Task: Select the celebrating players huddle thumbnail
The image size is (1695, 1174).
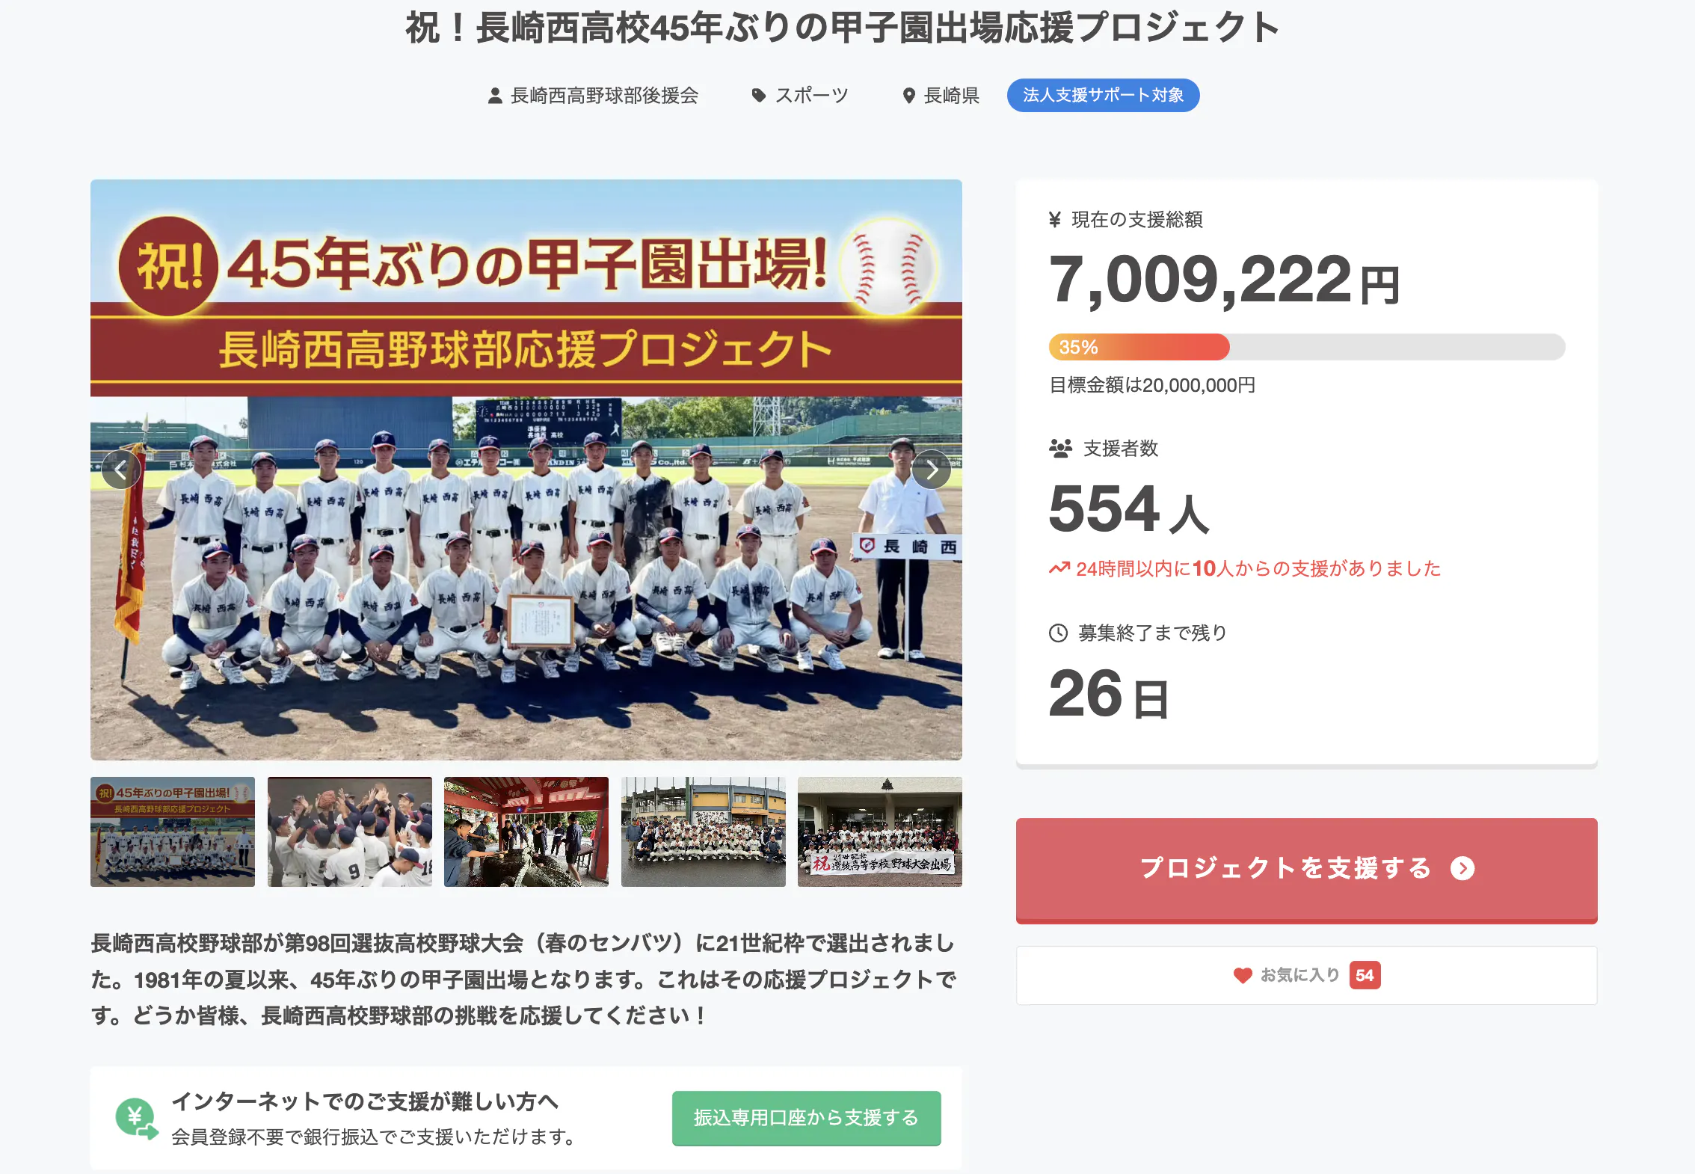Action: 349,832
